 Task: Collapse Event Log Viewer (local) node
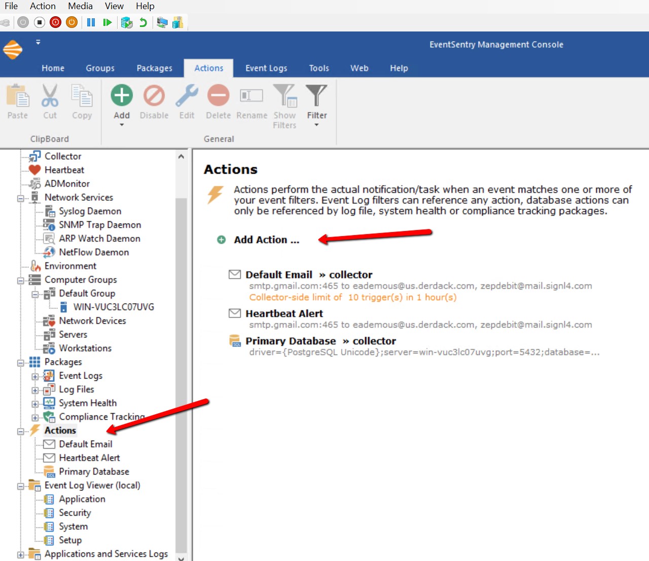tap(21, 486)
